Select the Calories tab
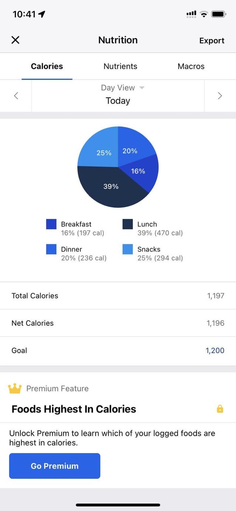This screenshot has width=236, height=511. point(47,66)
